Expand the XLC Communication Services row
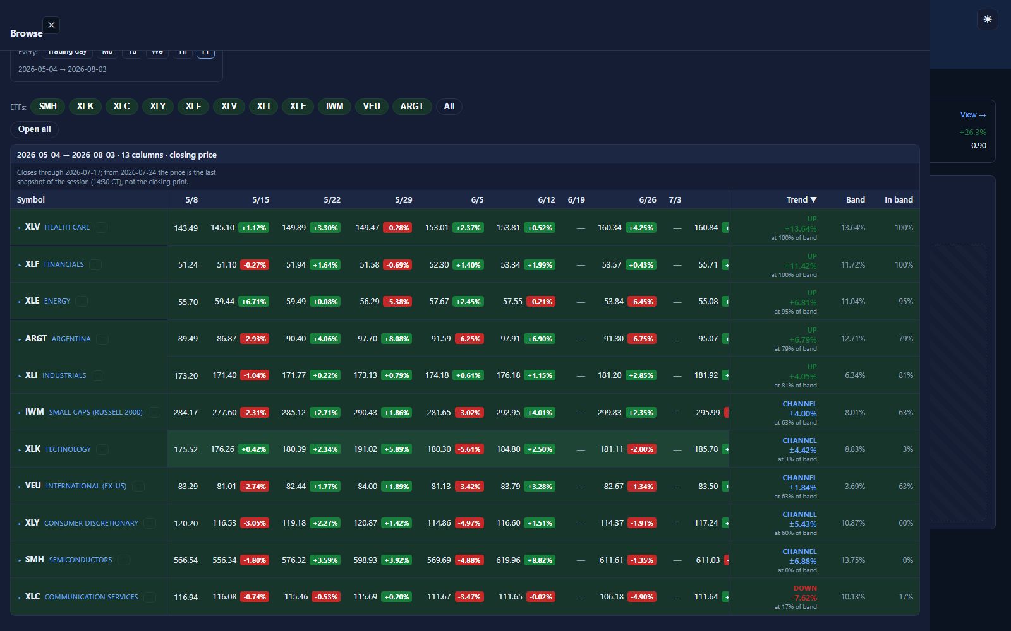Screen dimensions: 1011x631 20,597
